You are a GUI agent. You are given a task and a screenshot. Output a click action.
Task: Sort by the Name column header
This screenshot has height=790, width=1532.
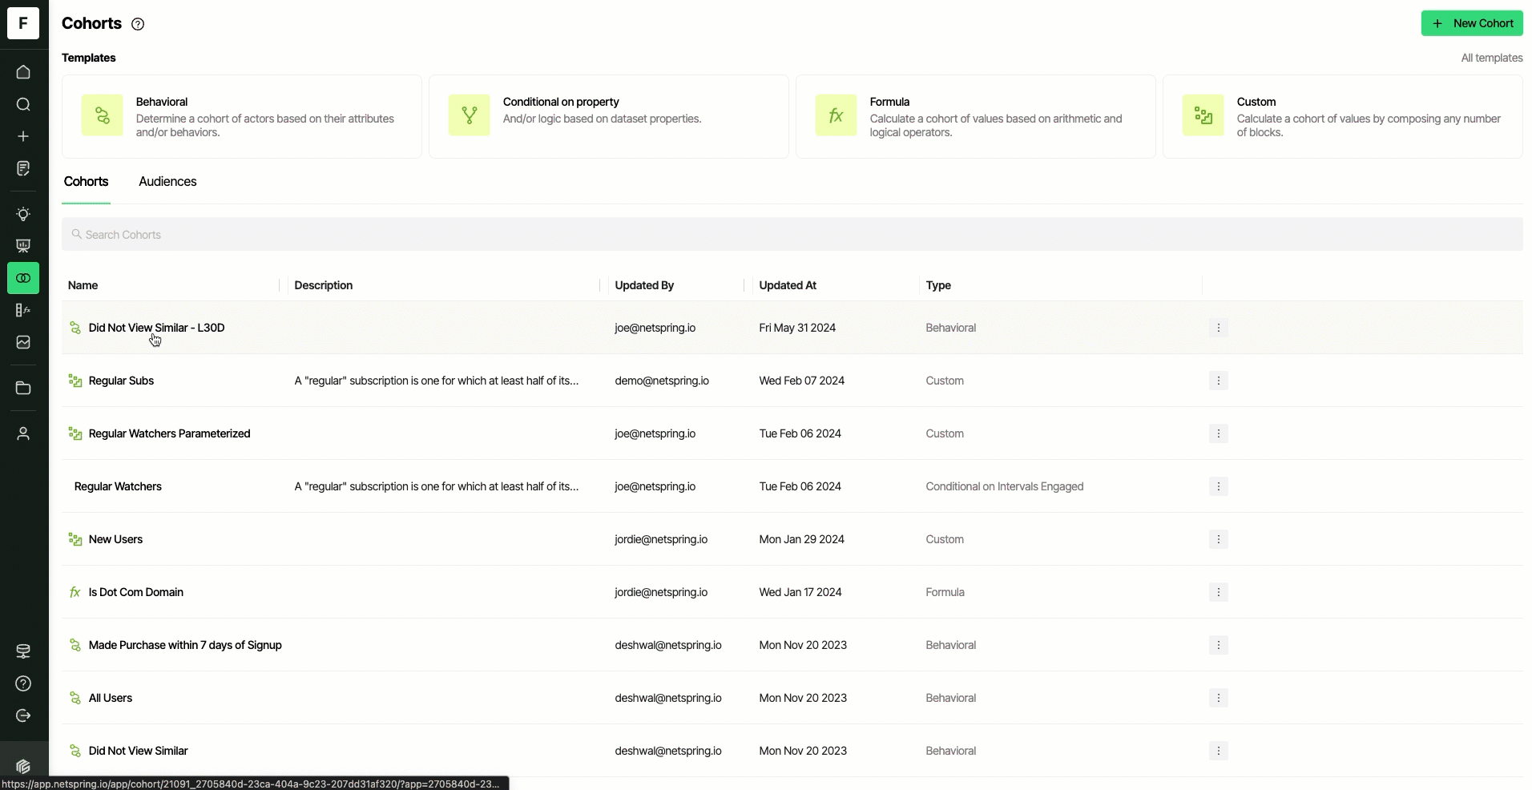83,285
